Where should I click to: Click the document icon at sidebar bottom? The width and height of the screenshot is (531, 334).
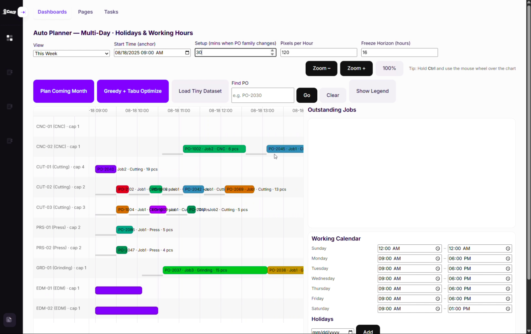(x=9, y=320)
